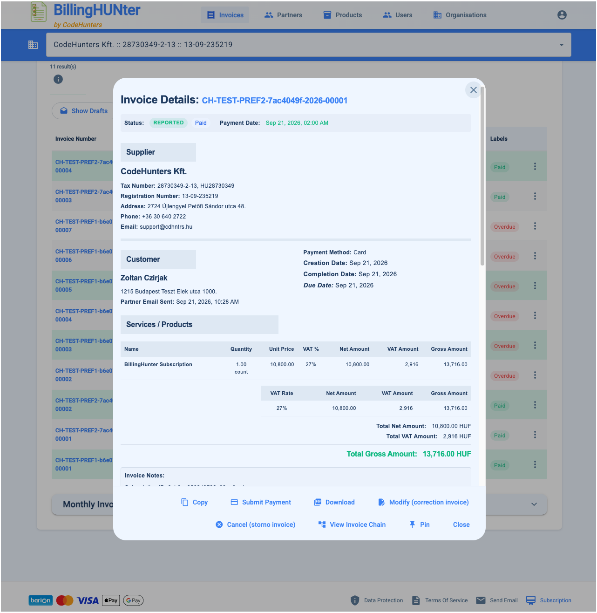The image size is (597, 613).
Task: Open actions menu for row PREF1 00002
Action: pos(535,375)
